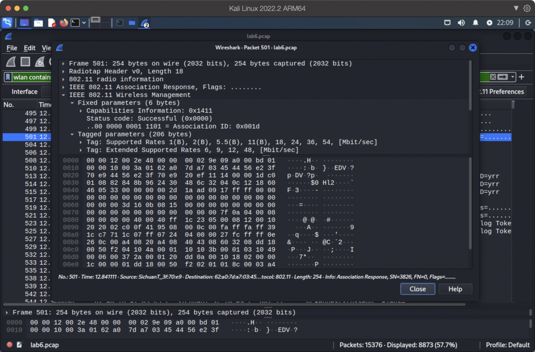Viewport: 535px width, 352px height.
Task: Click the 22:09 clock in panel
Action: pyautogui.click(x=505, y=23)
